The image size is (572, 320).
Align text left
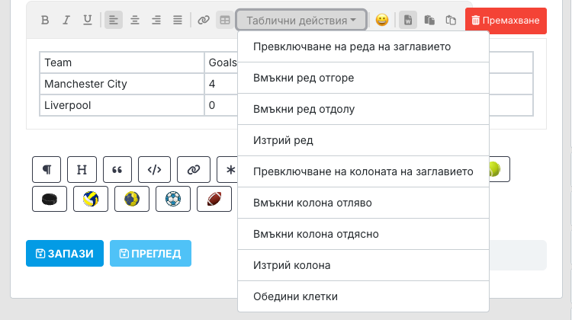click(114, 20)
